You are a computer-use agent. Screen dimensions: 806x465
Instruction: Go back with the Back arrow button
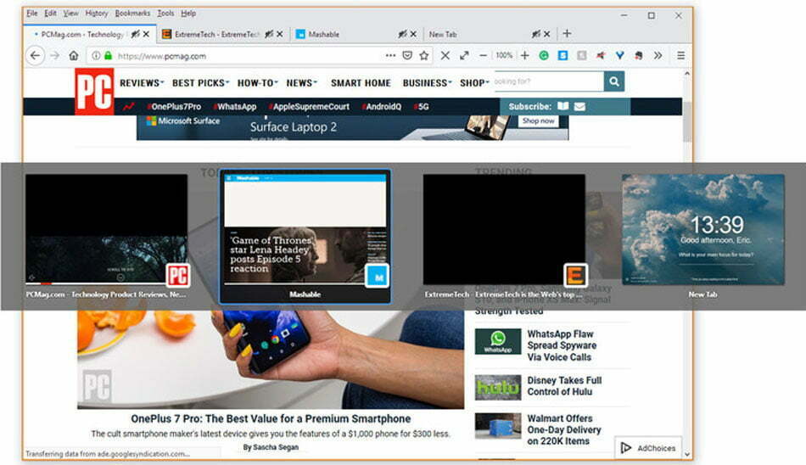(x=35, y=55)
